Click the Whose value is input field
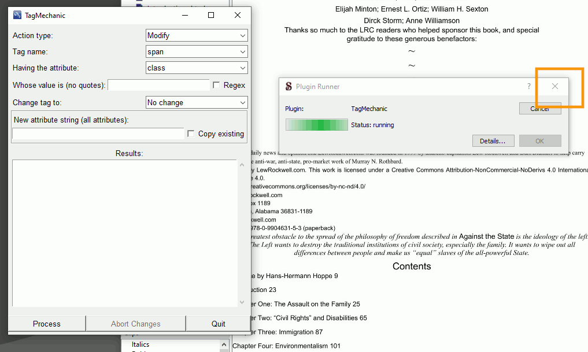 pyautogui.click(x=158, y=85)
